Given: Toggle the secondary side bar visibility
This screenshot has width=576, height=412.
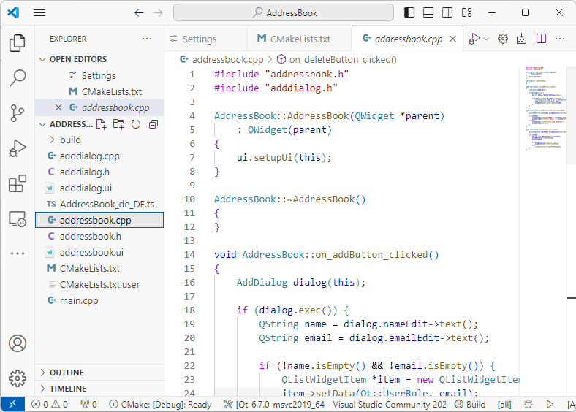Looking at the screenshot, I should (x=447, y=12).
